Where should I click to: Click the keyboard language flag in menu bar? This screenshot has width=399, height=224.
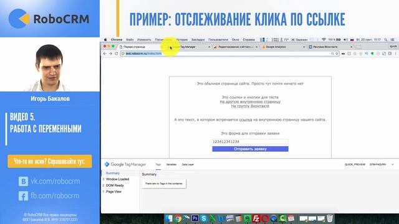pos(352,40)
